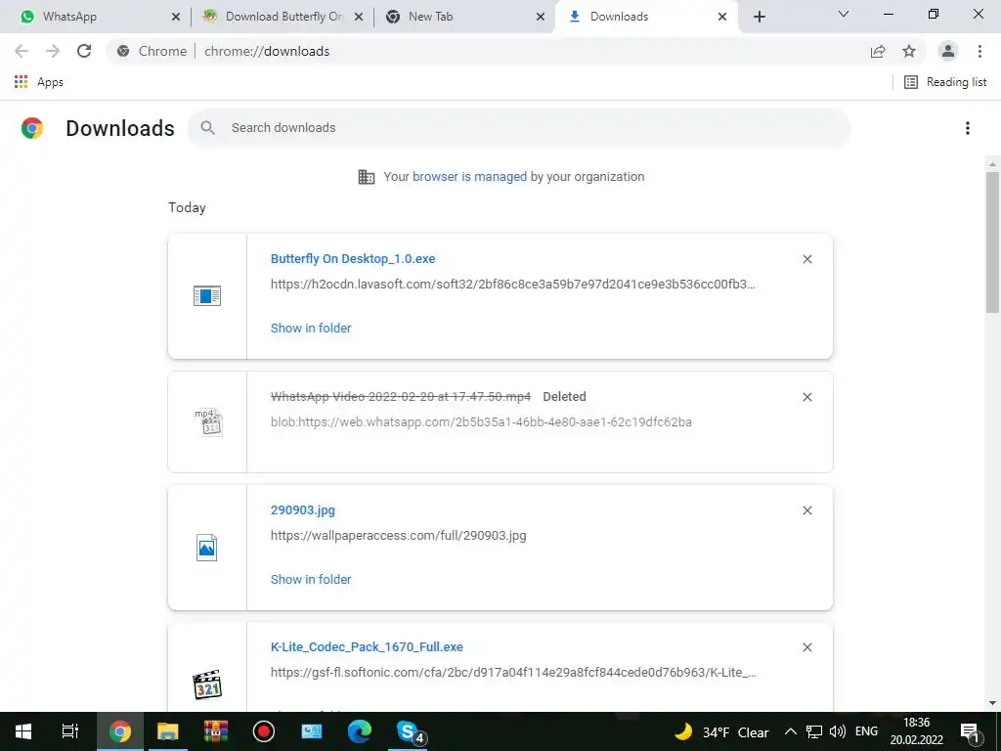Open the Butterfly desktop app on taskbar
Viewport: 1001px width, 751px height.
point(312,731)
